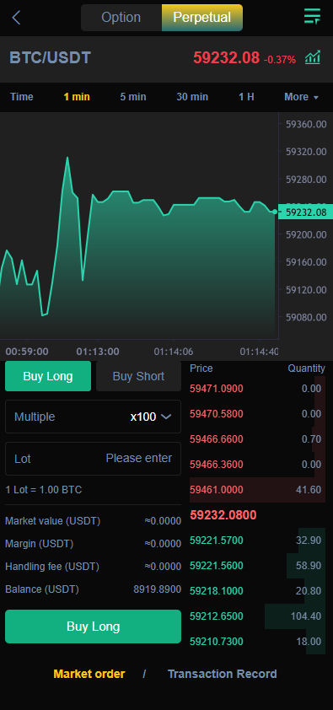
Task: Submit the large Buy Long button
Action: click(x=94, y=627)
